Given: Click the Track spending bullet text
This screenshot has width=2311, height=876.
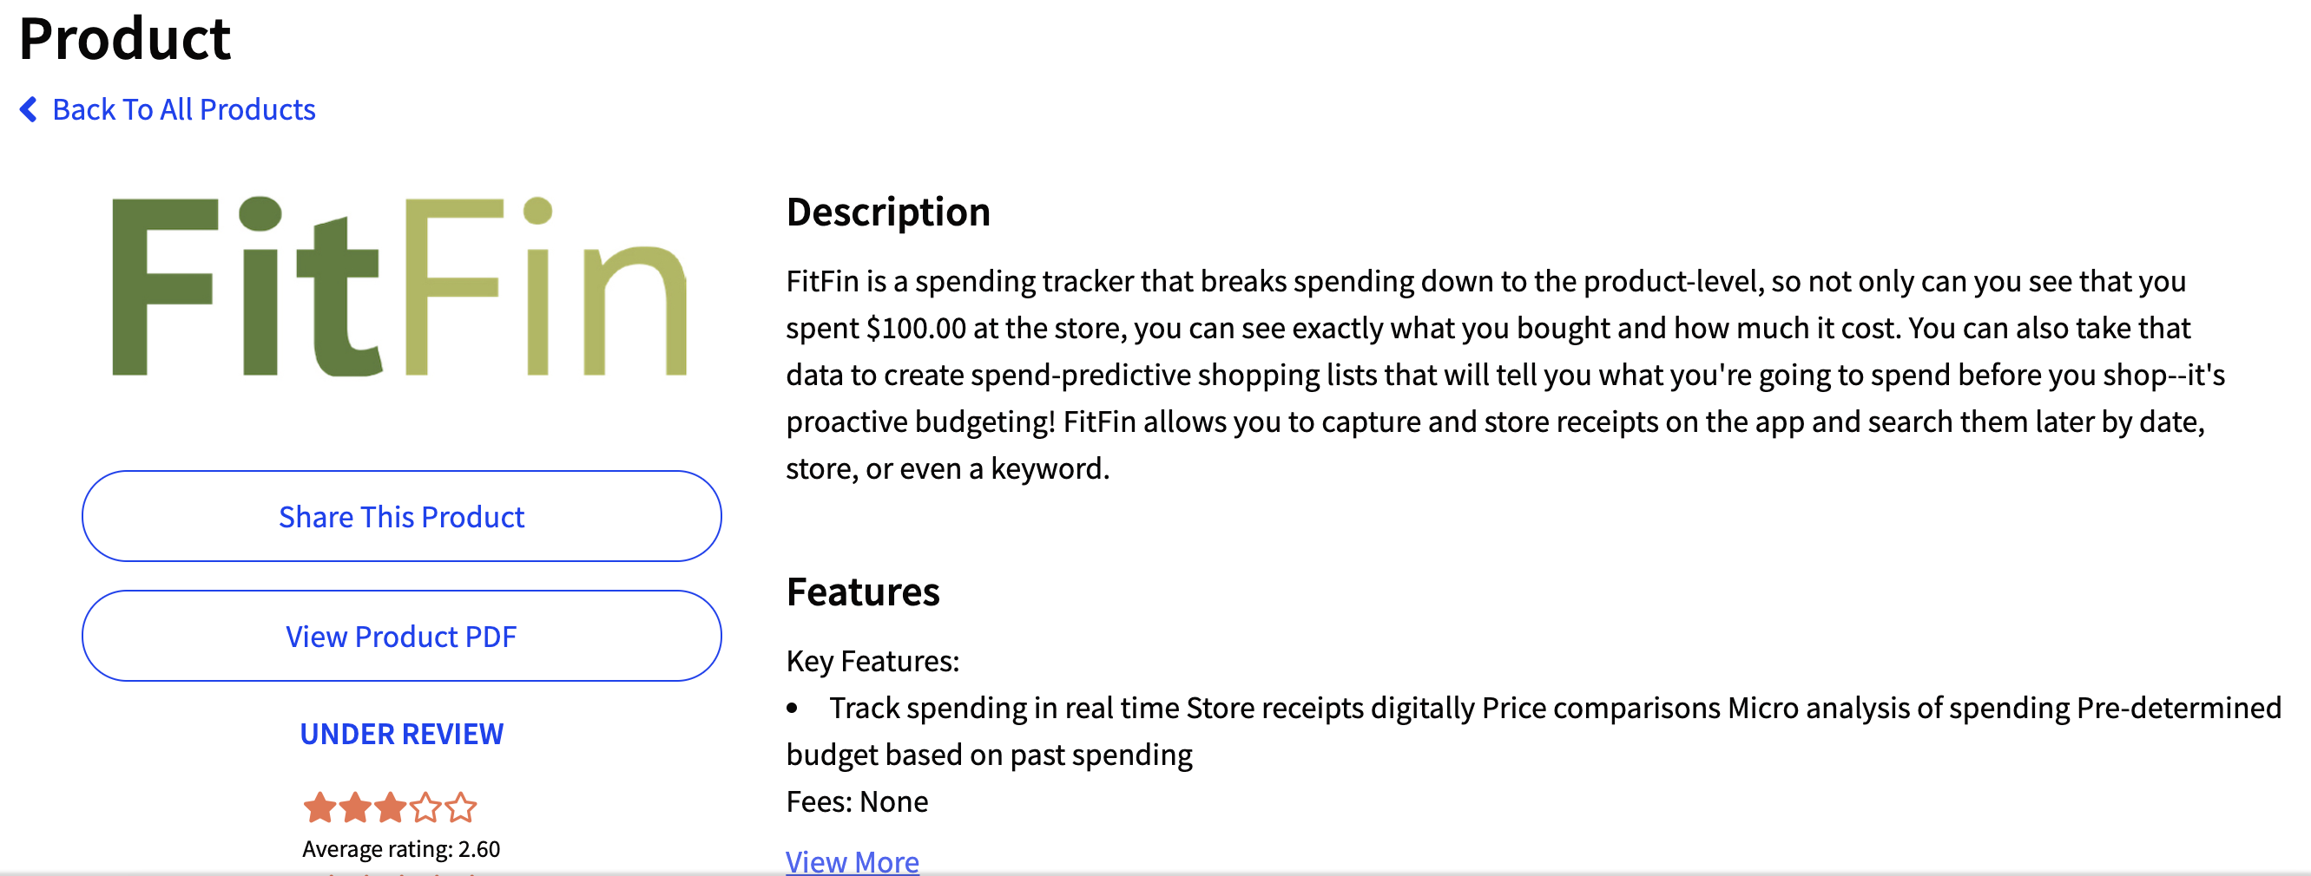Looking at the screenshot, I should [x=1534, y=731].
